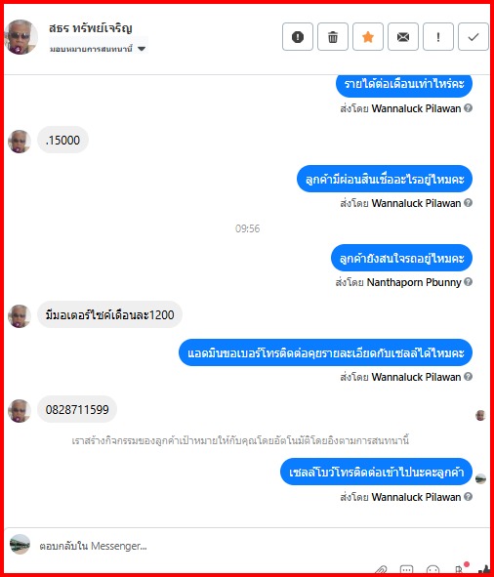Toggle the orange star follow-up flag
494x577 pixels.
(368, 37)
